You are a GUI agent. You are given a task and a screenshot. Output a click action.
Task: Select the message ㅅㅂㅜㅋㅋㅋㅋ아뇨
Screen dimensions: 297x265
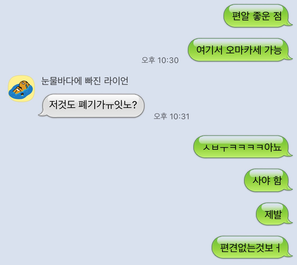tap(242, 147)
